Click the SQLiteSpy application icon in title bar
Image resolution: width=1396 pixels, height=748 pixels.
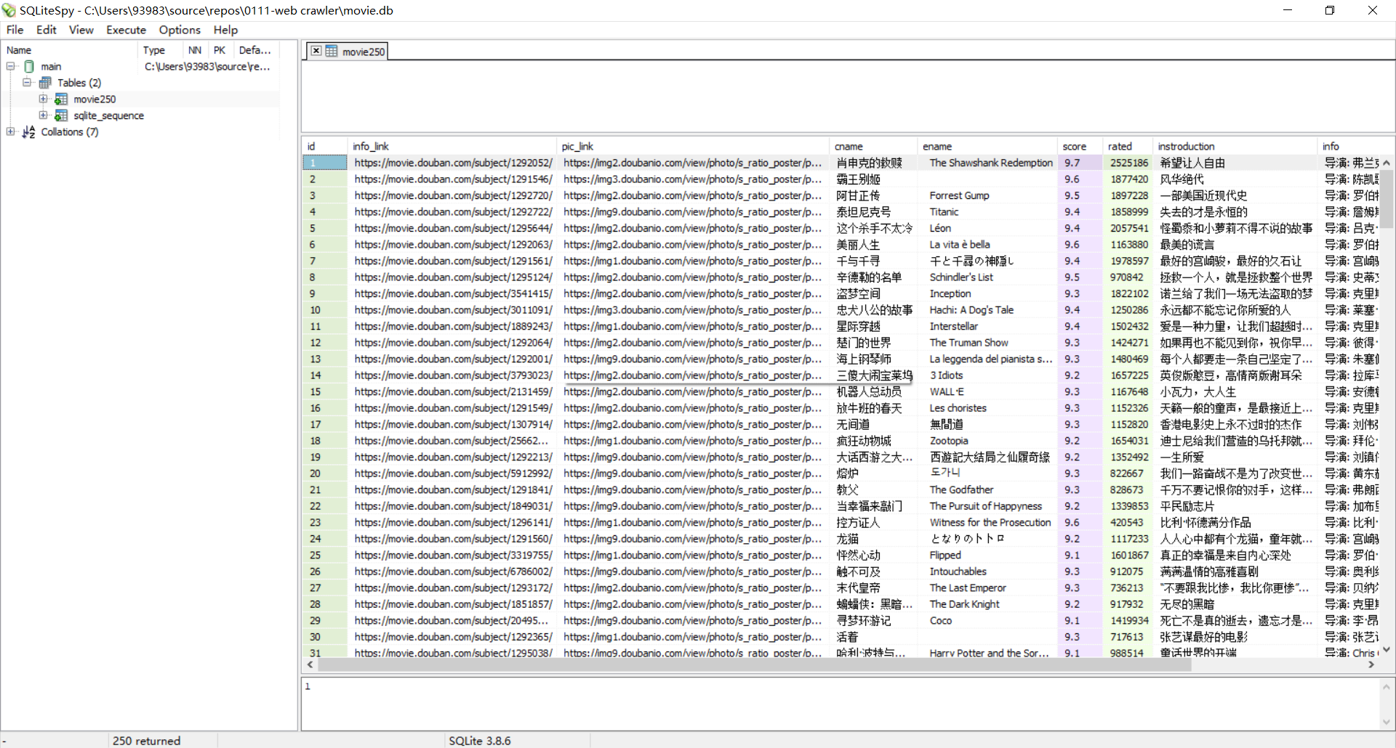click(9, 10)
